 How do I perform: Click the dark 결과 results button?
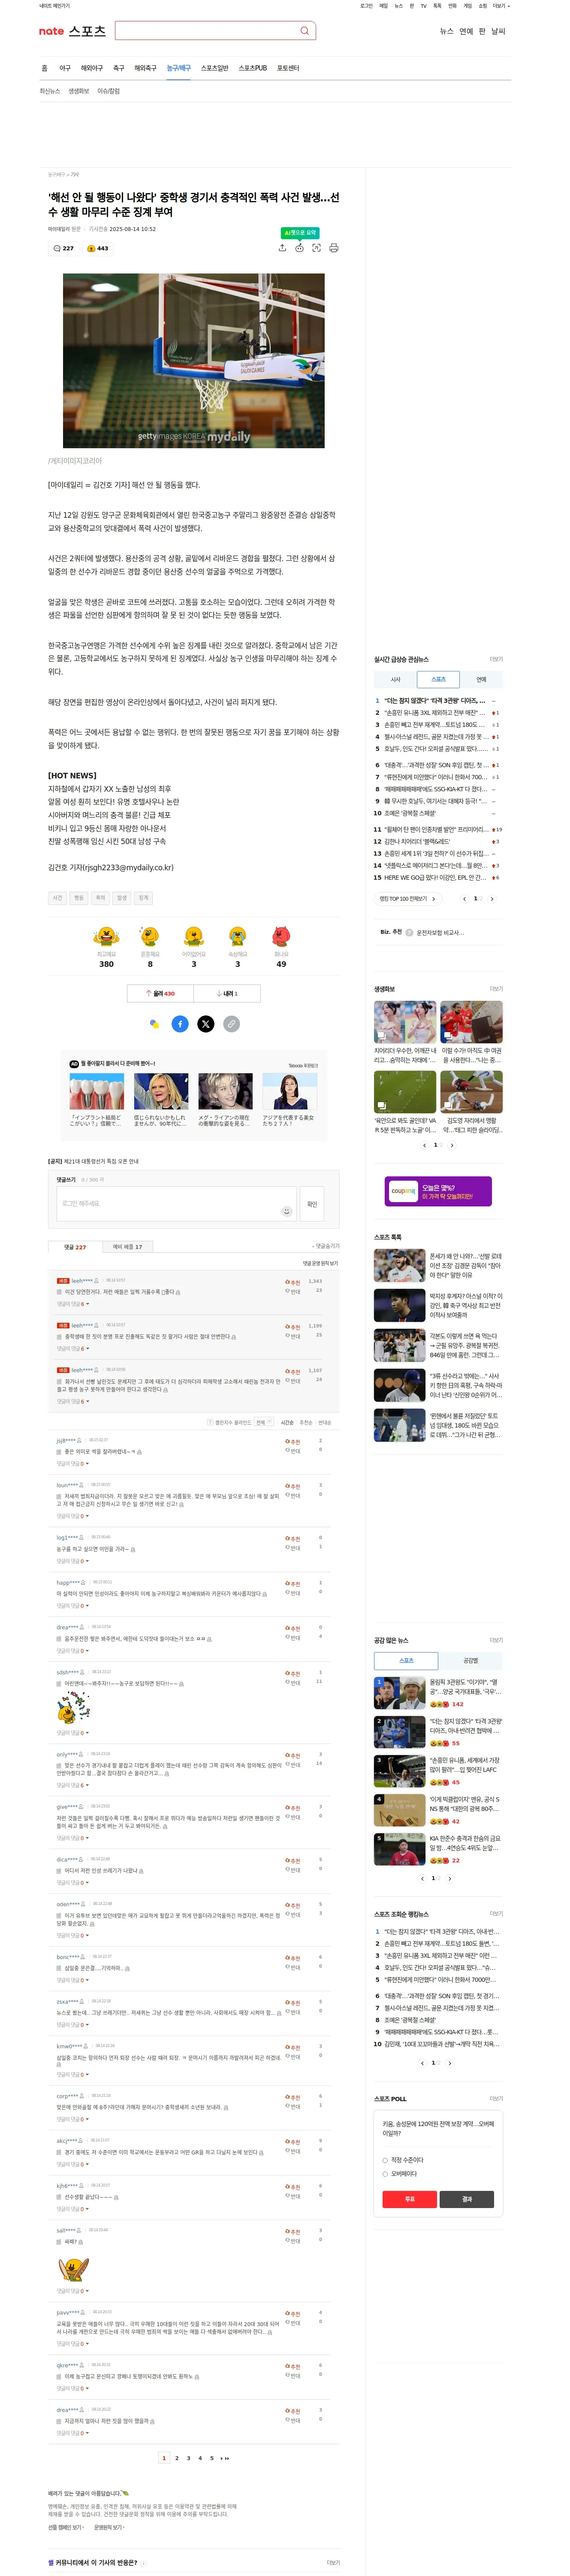[466, 2199]
